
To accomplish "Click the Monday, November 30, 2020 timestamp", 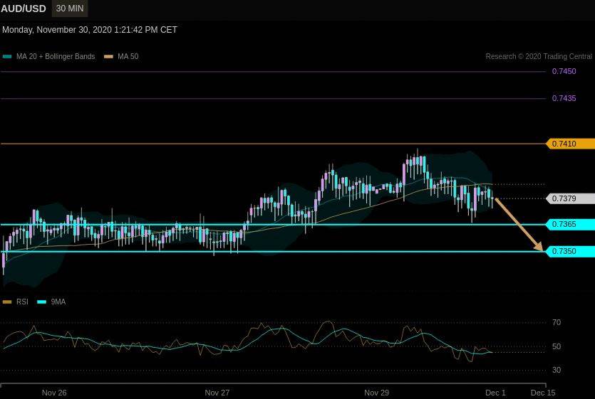I will (90, 30).
